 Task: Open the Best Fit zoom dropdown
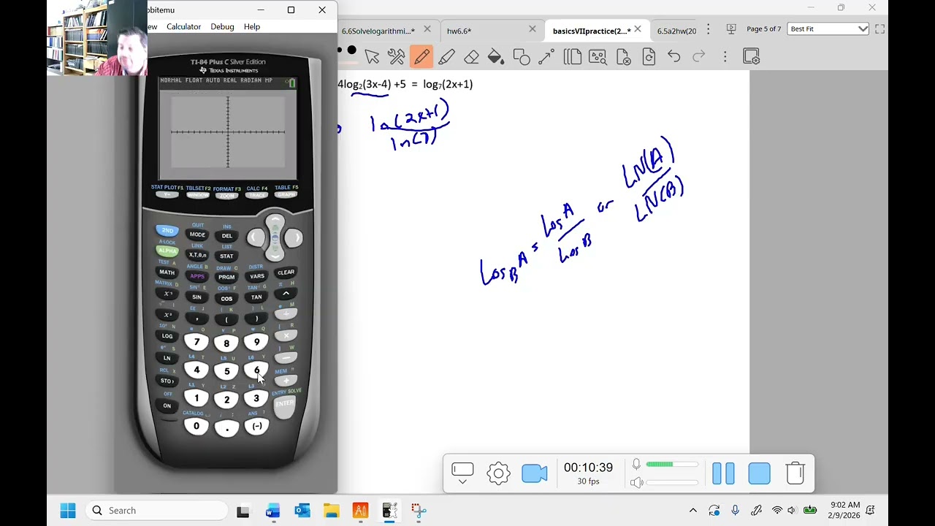[828, 29]
